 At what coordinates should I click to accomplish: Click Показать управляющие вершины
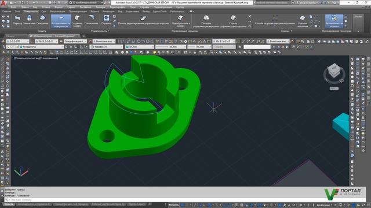[206, 21]
